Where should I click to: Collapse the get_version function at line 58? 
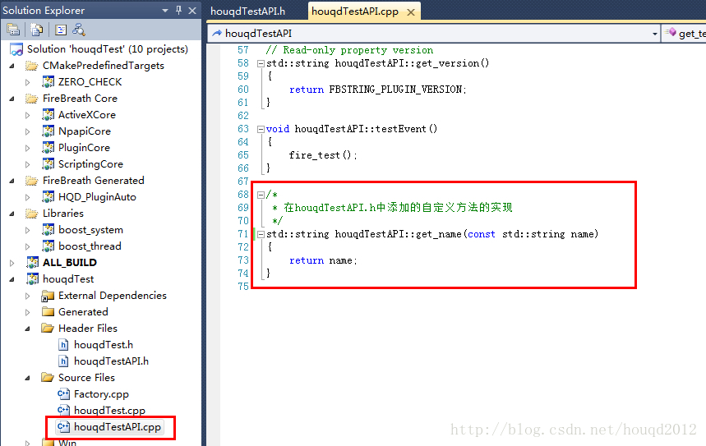(x=261, y=63)
